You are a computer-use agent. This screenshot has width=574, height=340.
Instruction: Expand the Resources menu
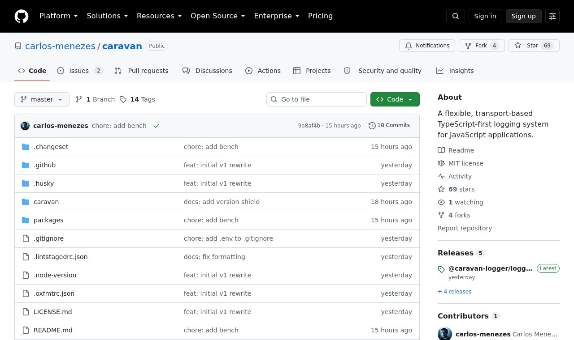(159, 16)
